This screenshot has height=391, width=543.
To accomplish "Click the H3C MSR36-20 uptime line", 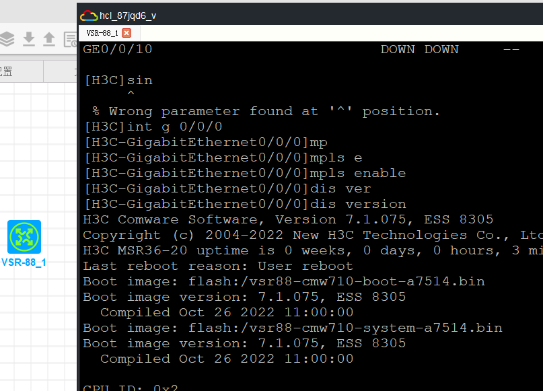I will pyautogui.click(x=313, y=250).
